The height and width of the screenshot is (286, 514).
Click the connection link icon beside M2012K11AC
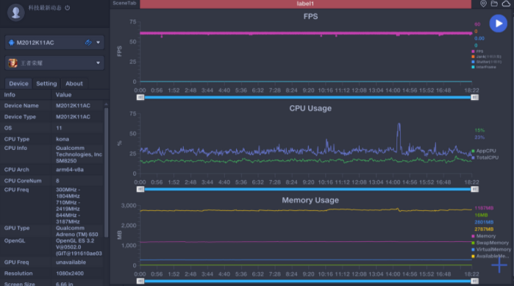point(88,43)
